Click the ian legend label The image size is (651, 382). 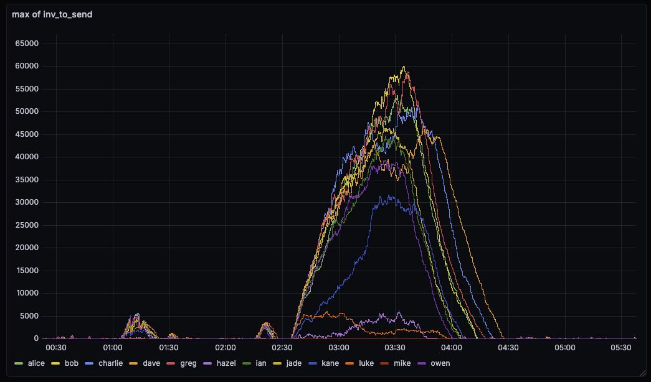[261, 363]
